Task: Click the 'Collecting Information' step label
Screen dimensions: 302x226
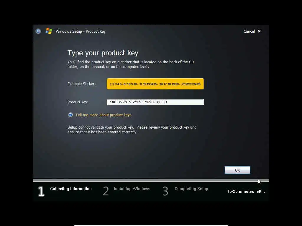Action: (x=71, y=189)
